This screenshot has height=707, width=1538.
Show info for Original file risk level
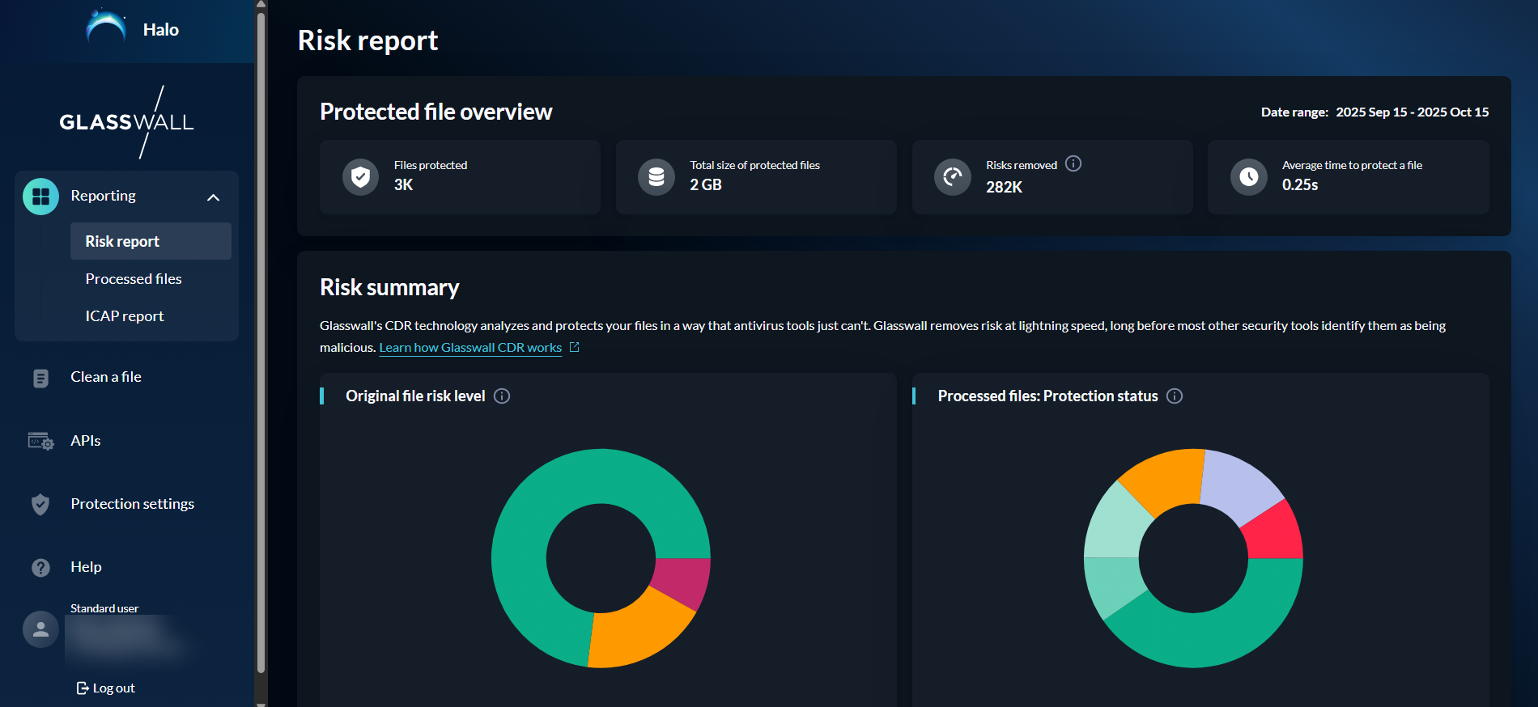click(x=502, y=396)
